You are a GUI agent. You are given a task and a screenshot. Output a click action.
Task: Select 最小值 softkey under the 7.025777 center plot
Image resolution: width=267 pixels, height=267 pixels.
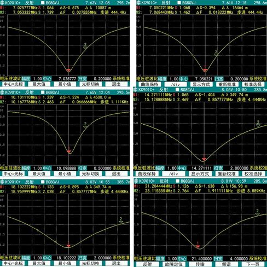coord(65,84)
